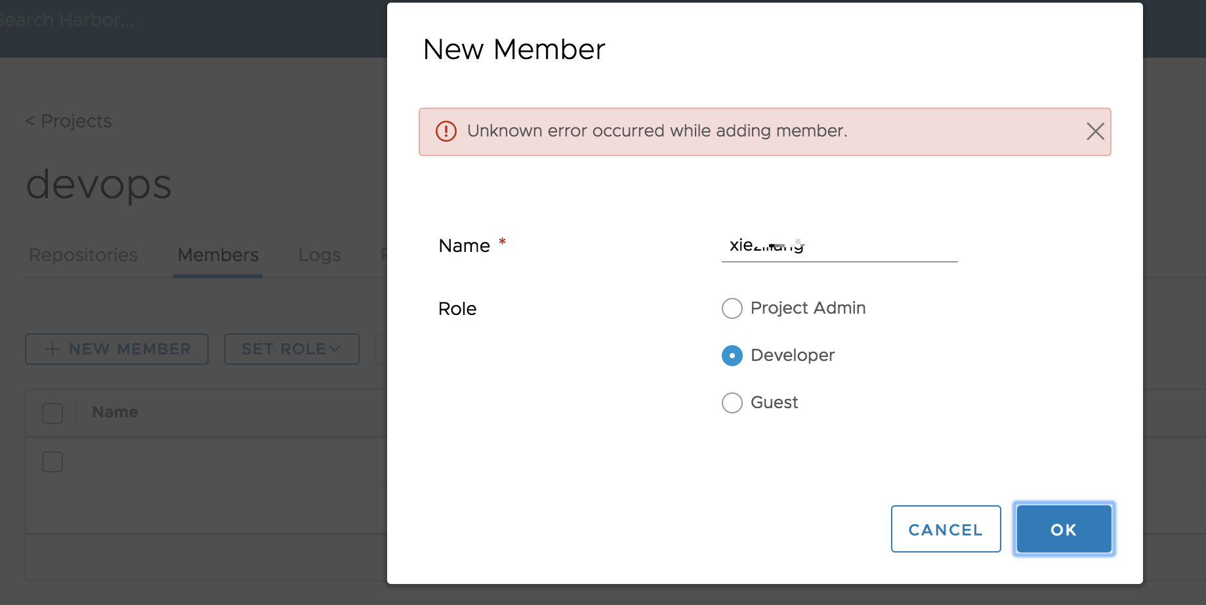Check the first member row checkbox
Image resolution: width=1206 pixels, height=605 pixels.
click(x=52, y=461)
